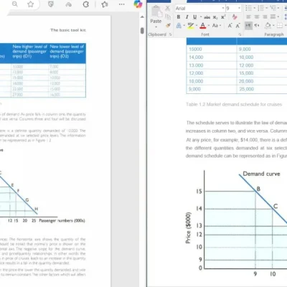This screenshot has height=287, width=287.
Task: Clear all formatting with eraser icon
Action: [235, 17]
